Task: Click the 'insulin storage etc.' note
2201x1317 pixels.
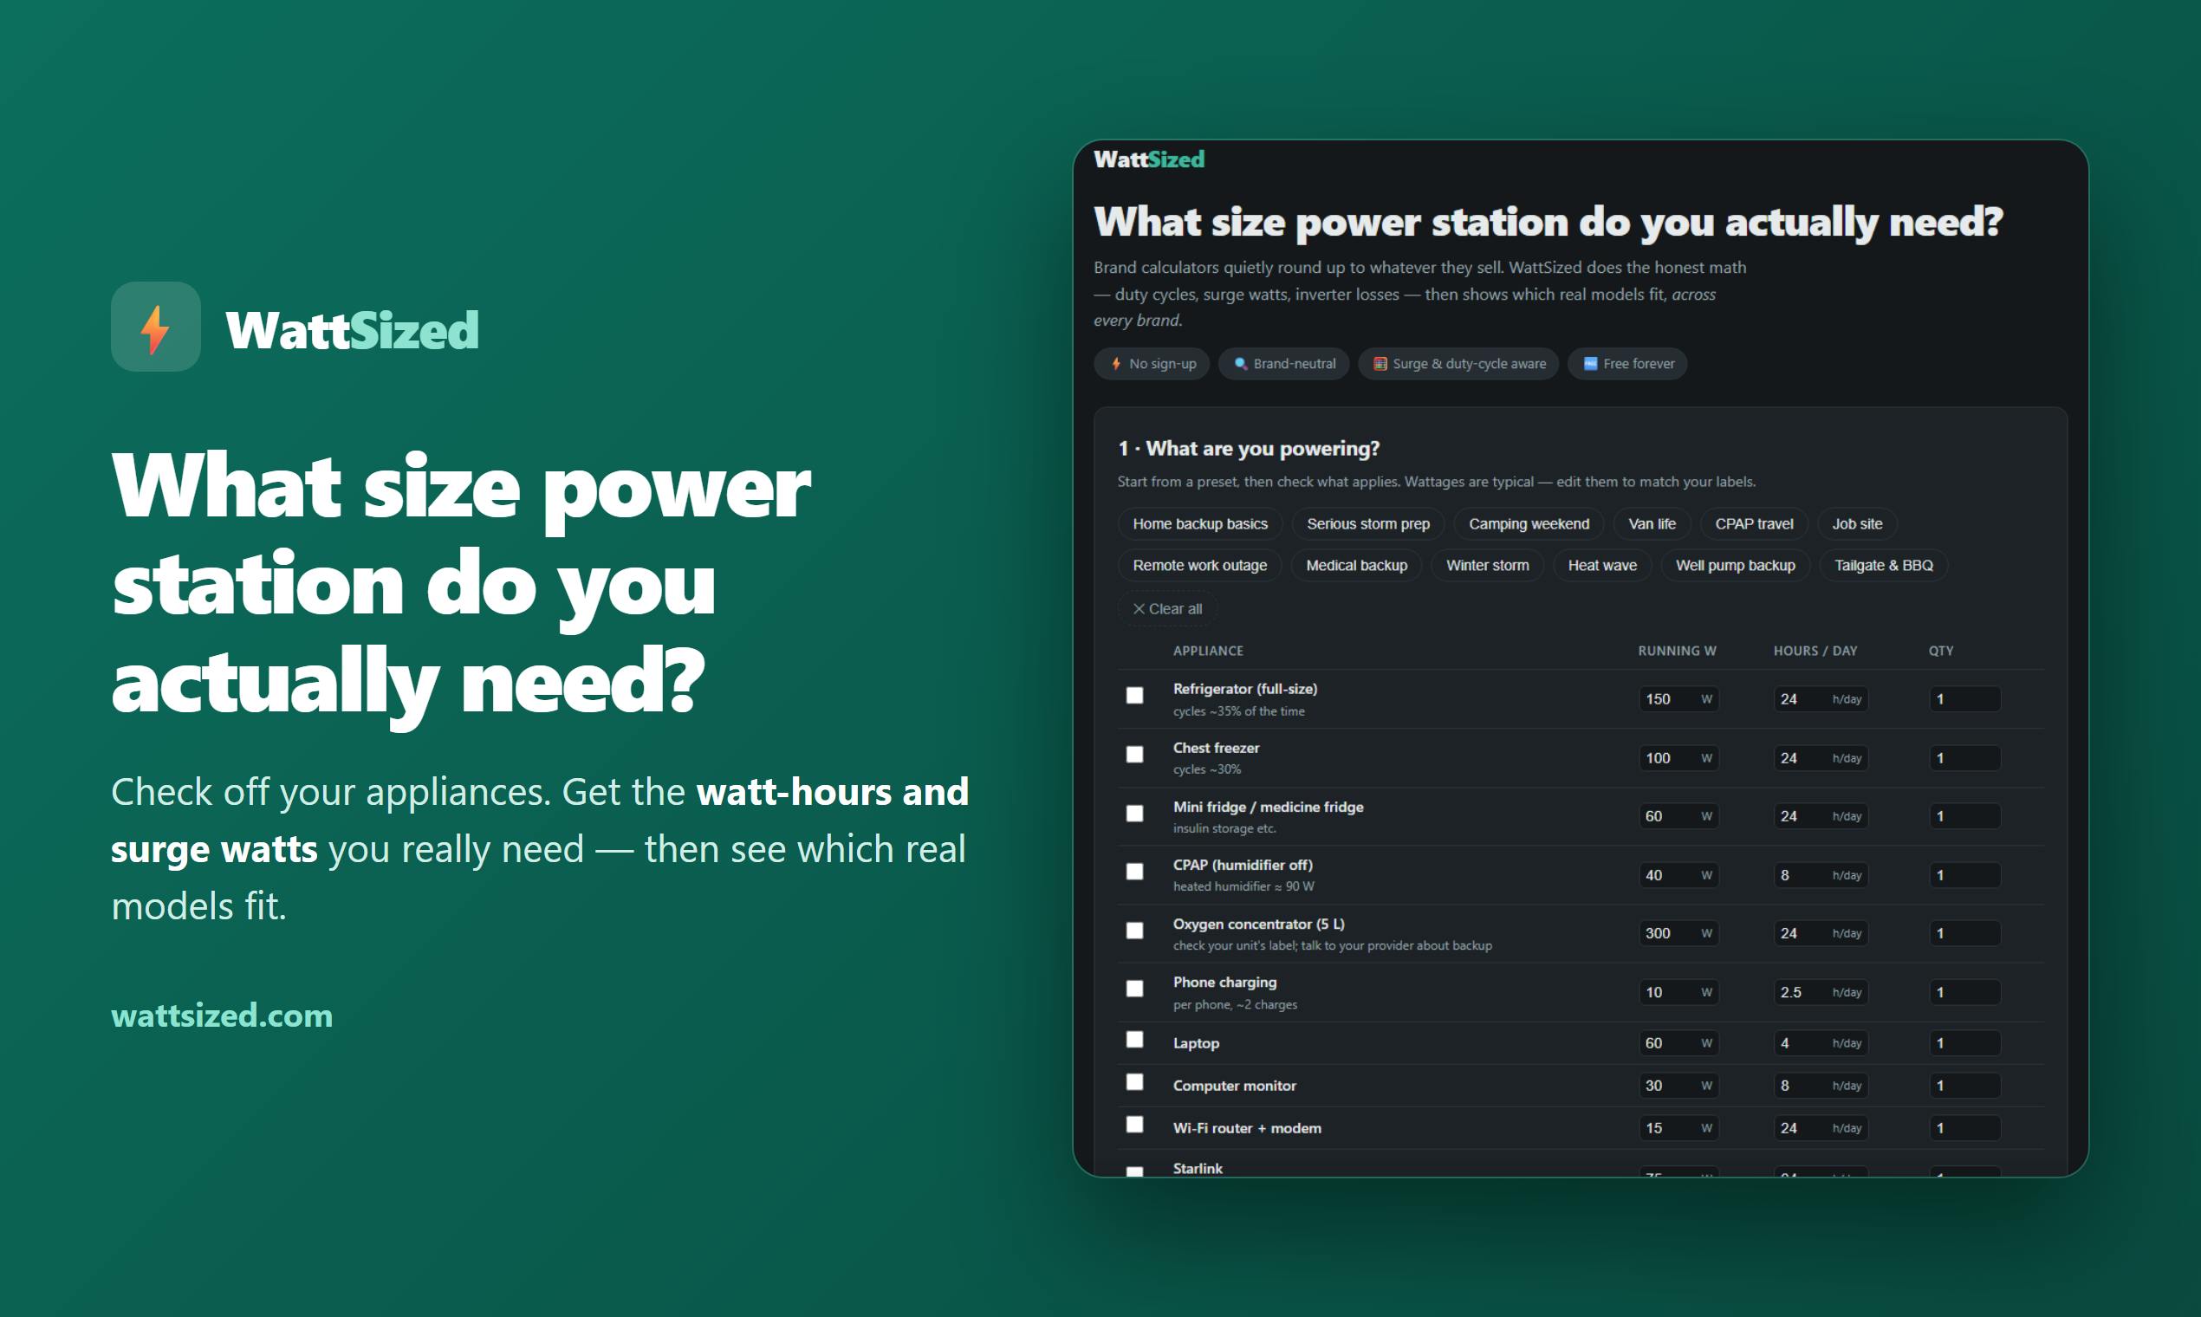Action: point(1224,828)
